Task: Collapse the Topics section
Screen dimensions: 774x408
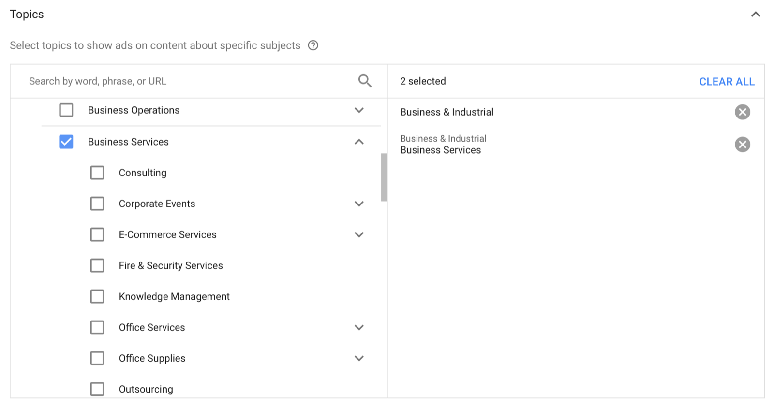Action: click(x=755, y=15)
